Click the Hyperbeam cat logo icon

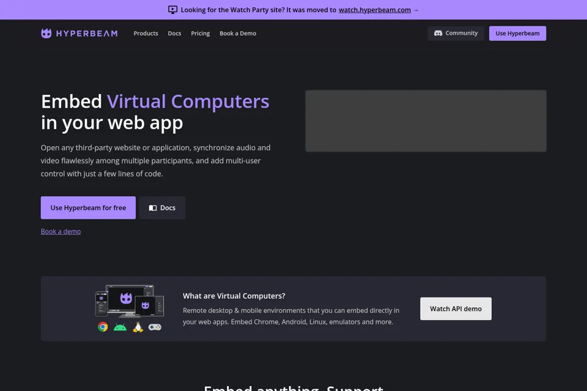point(46,34)
